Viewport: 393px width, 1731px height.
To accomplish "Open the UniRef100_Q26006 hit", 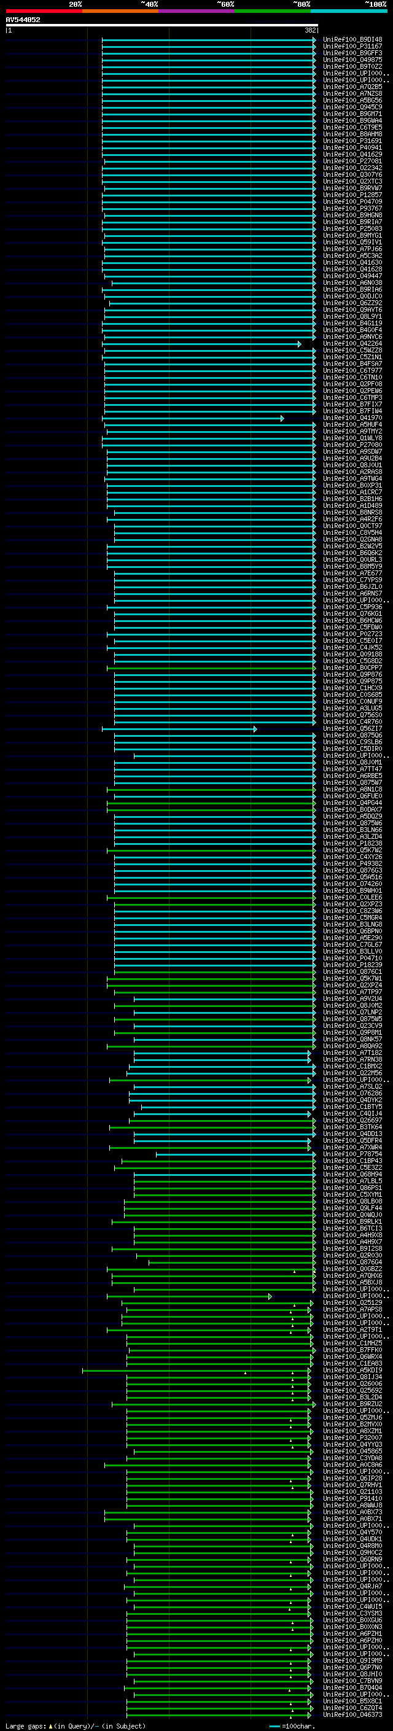I will point(352,1383).
